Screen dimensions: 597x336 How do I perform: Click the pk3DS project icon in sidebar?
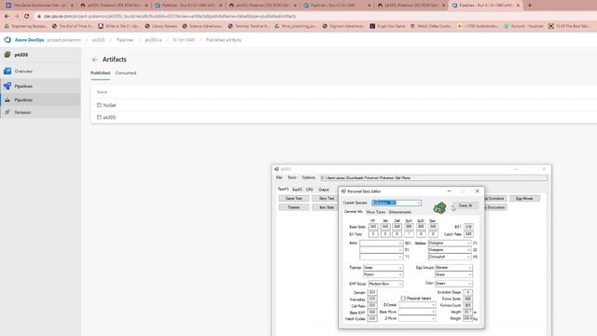tap(7, 55)
